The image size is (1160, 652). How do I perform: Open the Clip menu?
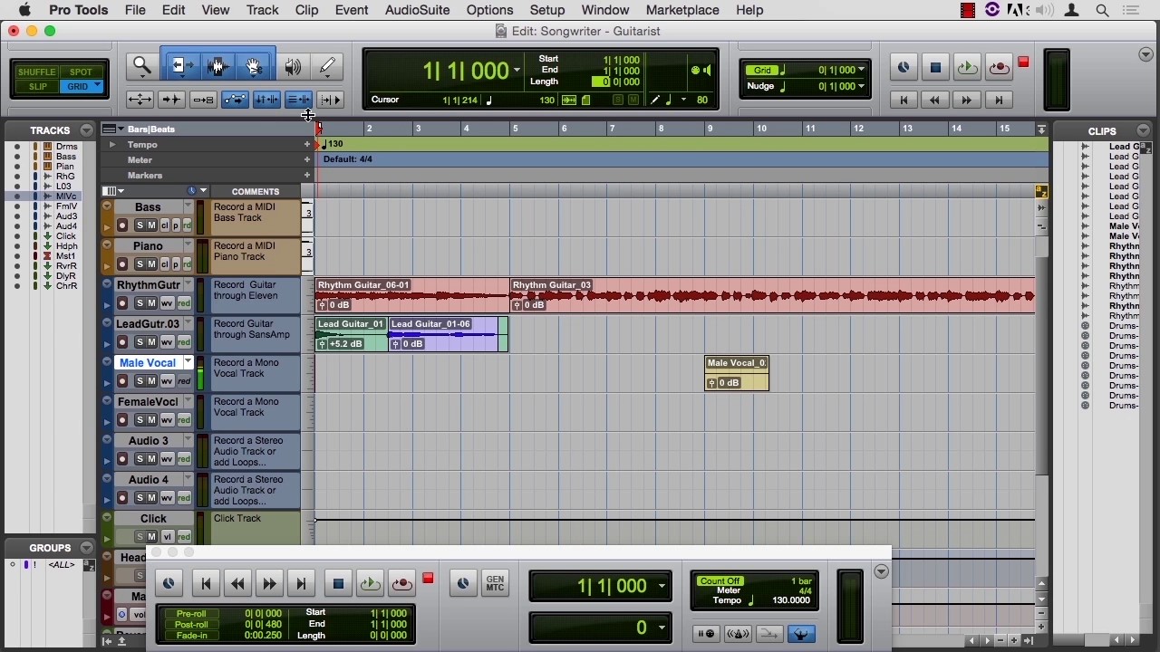[306, 10]
